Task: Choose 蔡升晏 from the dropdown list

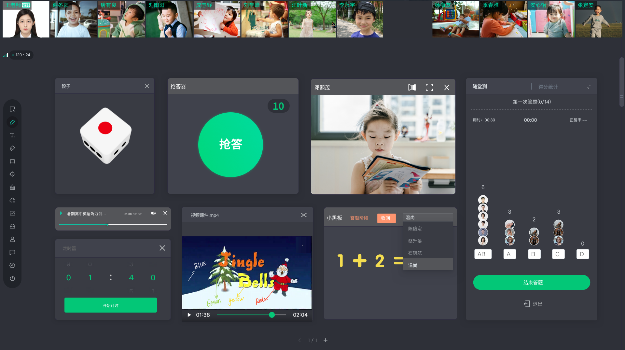Action: [428, 241]
